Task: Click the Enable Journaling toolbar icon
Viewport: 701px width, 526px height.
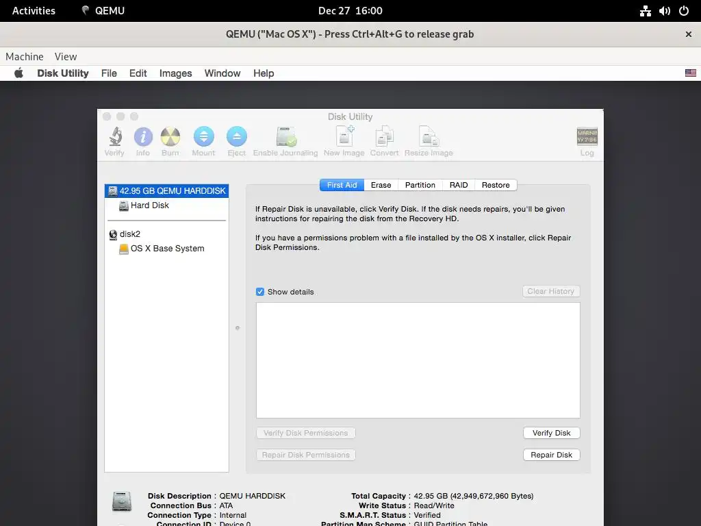Action: click(285, 137)
